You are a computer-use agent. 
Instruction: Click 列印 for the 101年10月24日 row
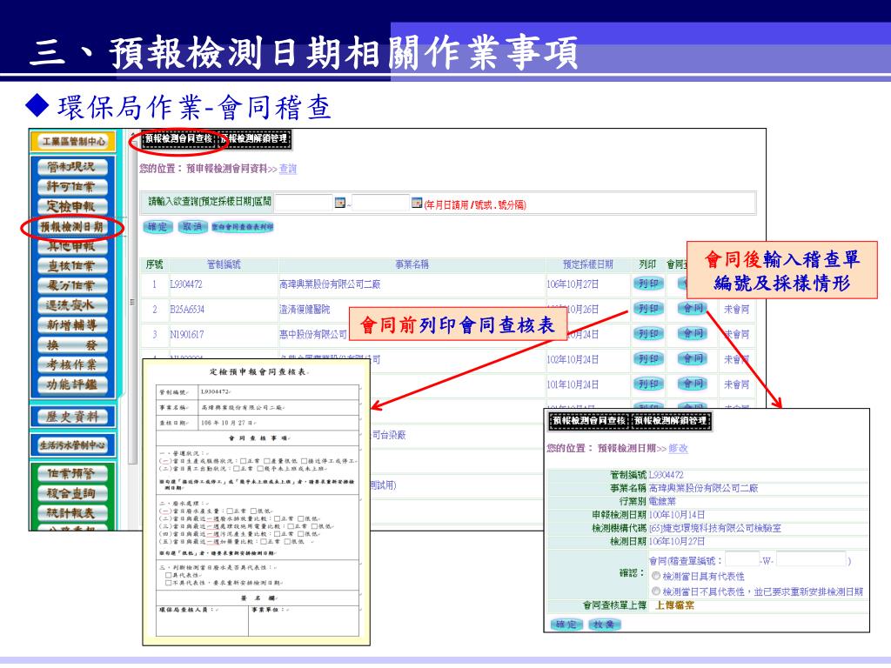click(x=648, y=384)
